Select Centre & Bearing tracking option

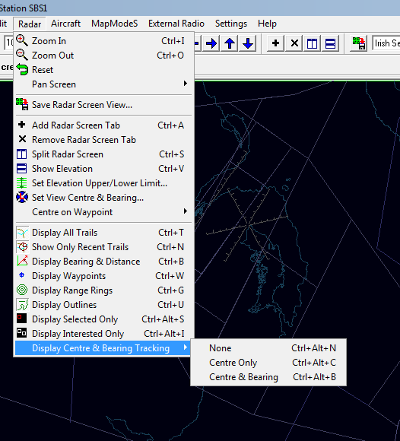[x=268, y=377]
